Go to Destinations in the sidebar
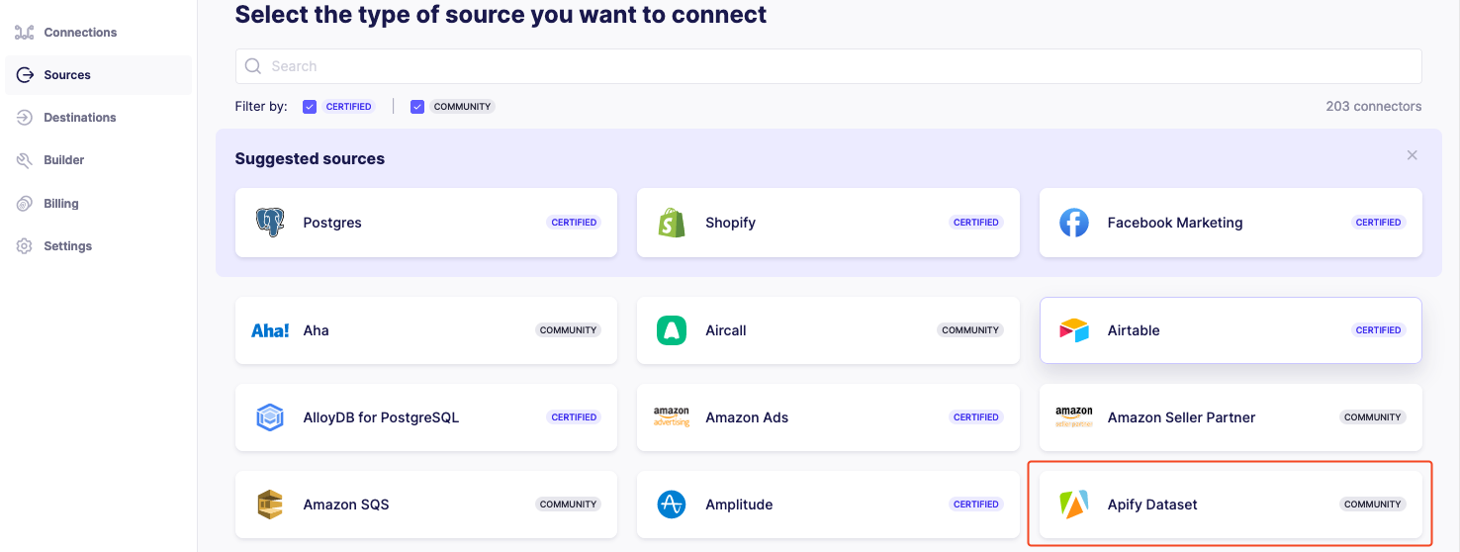Image resolution: width=1460 pixels, height=552 pixels. 79,118
